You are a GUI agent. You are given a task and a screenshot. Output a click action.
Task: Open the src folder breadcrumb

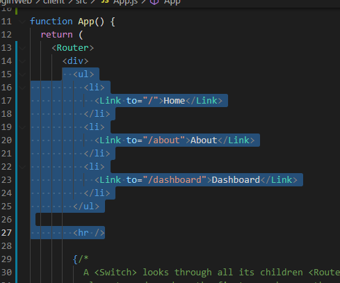tap(81, 2)
